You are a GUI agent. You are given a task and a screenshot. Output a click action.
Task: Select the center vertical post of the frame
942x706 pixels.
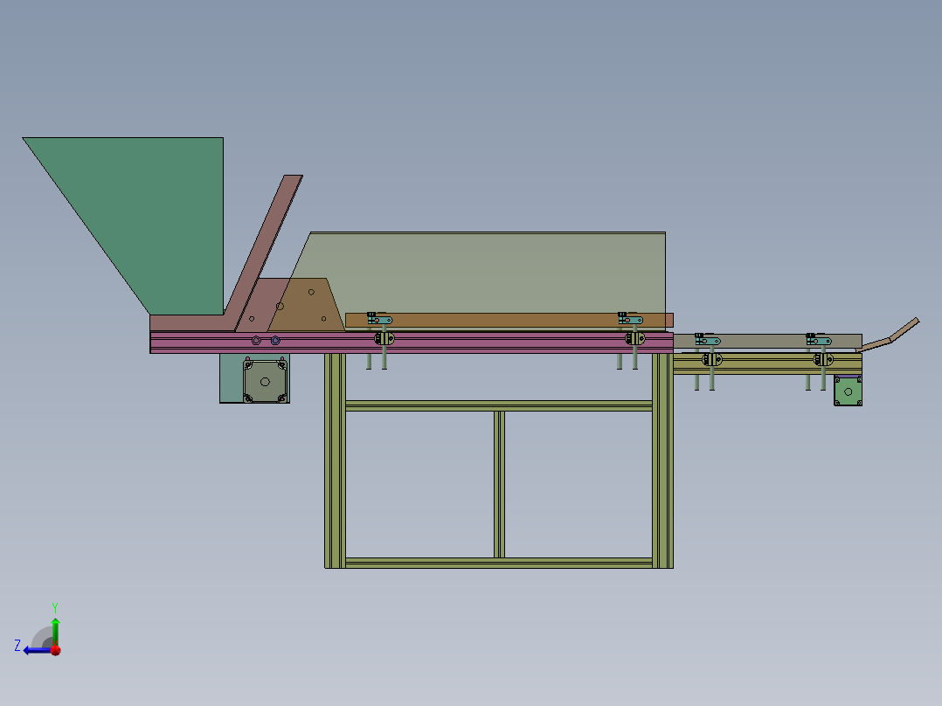499,485
